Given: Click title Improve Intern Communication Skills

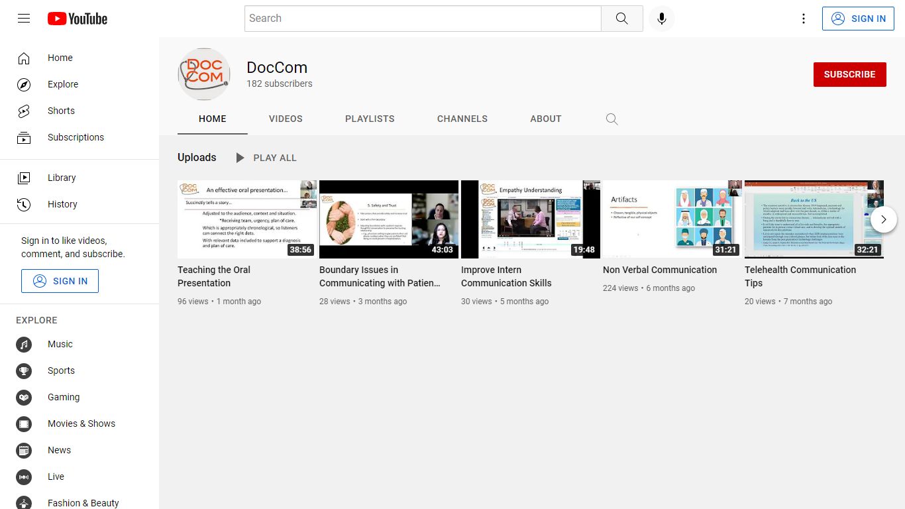Looking at the screenshot, I should click(x=506, y=276).
